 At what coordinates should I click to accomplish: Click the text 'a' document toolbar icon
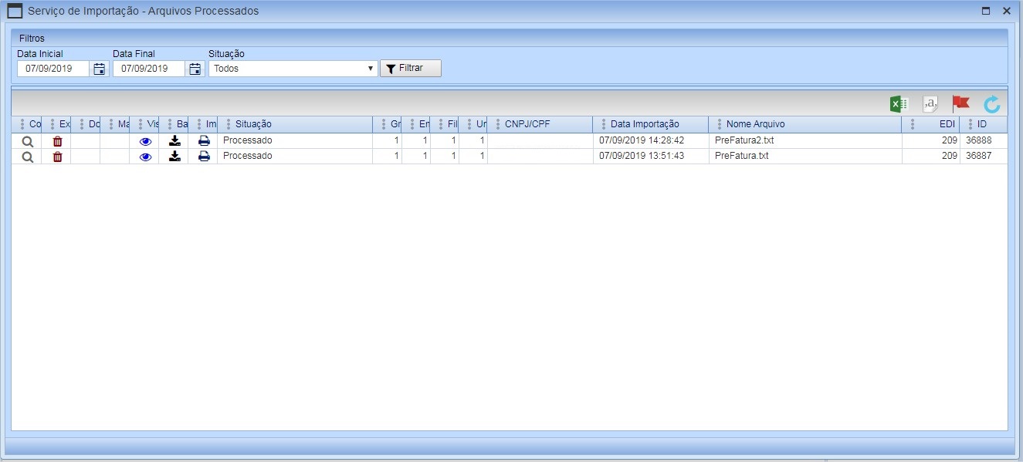point(930,104)
